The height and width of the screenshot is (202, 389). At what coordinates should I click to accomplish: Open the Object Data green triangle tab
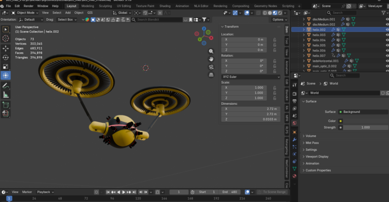pos(294,169)
